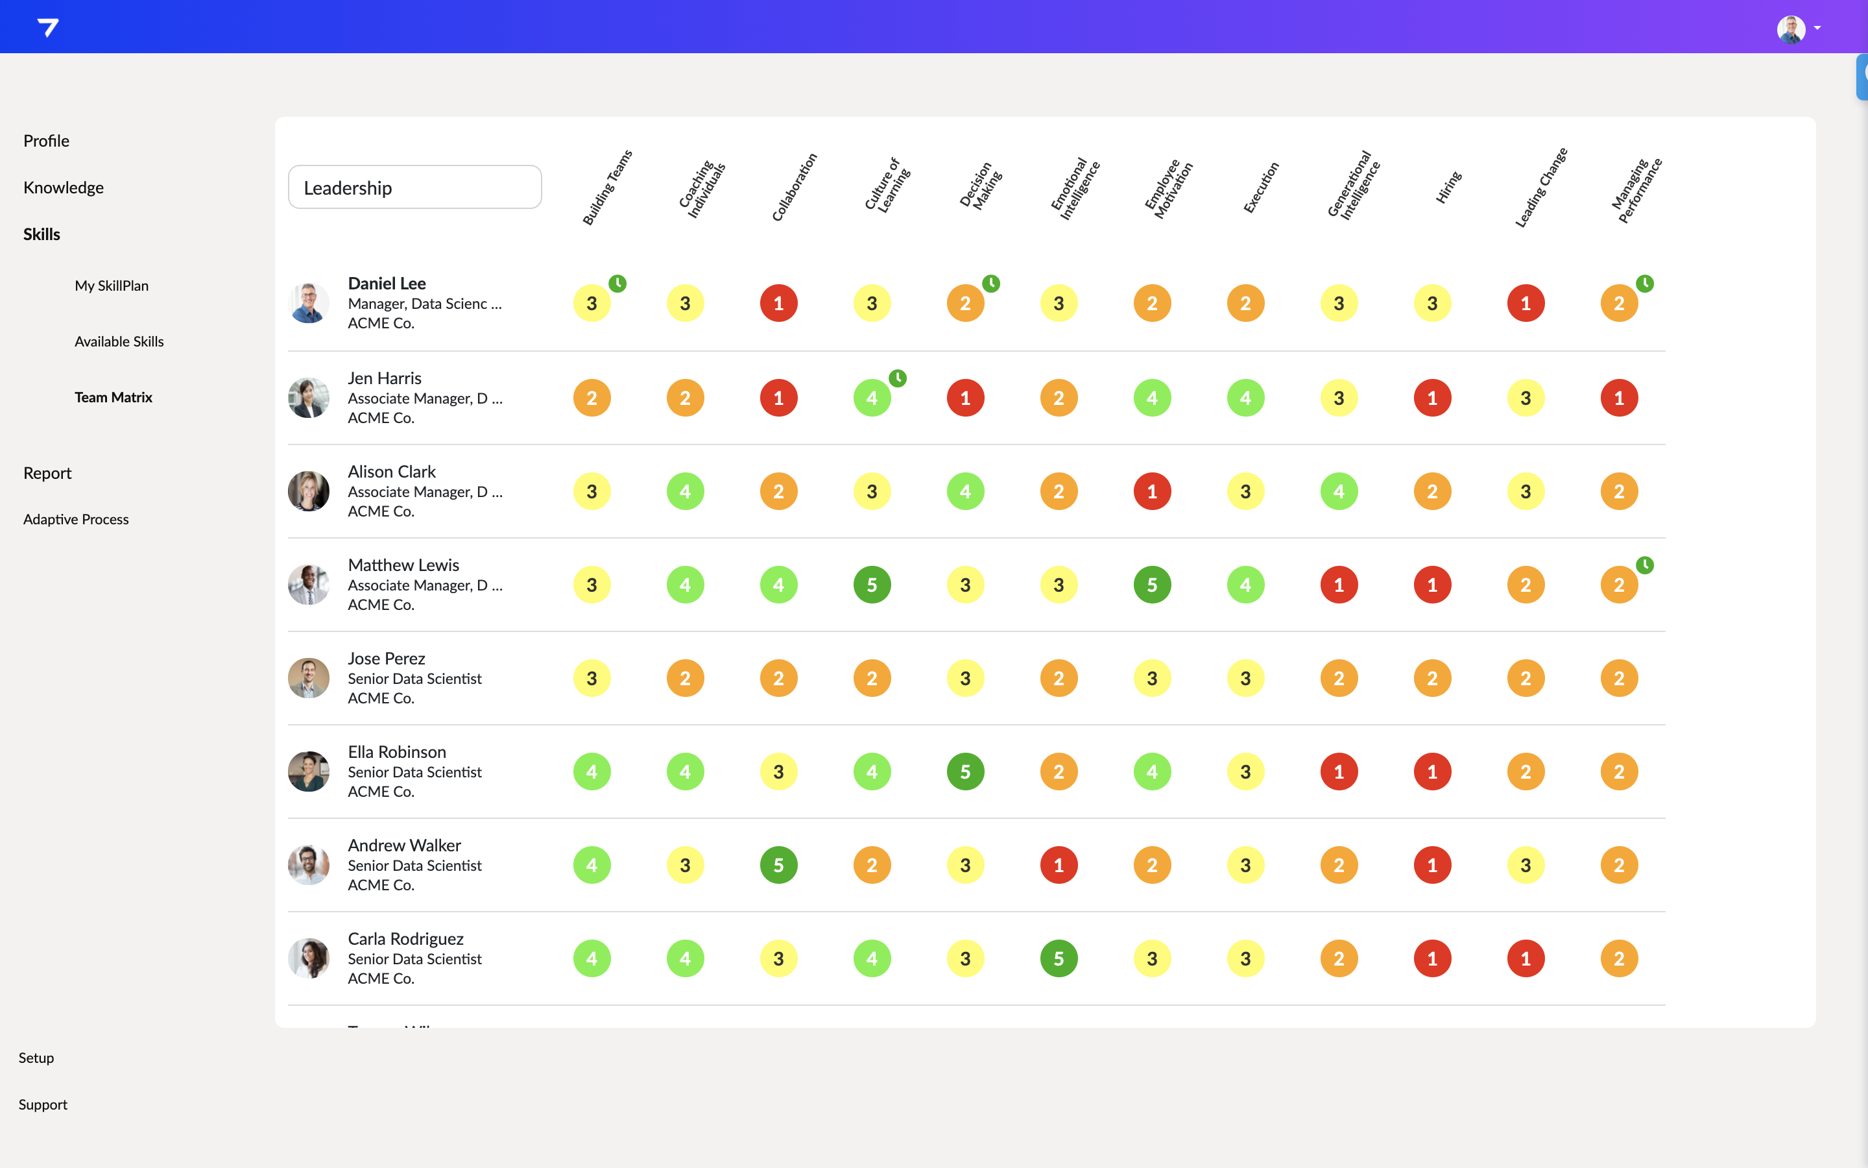The height and width of the screenshot is (1168, 1868).
Task: Expand the user account dropdown arrow
Action: [1817, 29]
